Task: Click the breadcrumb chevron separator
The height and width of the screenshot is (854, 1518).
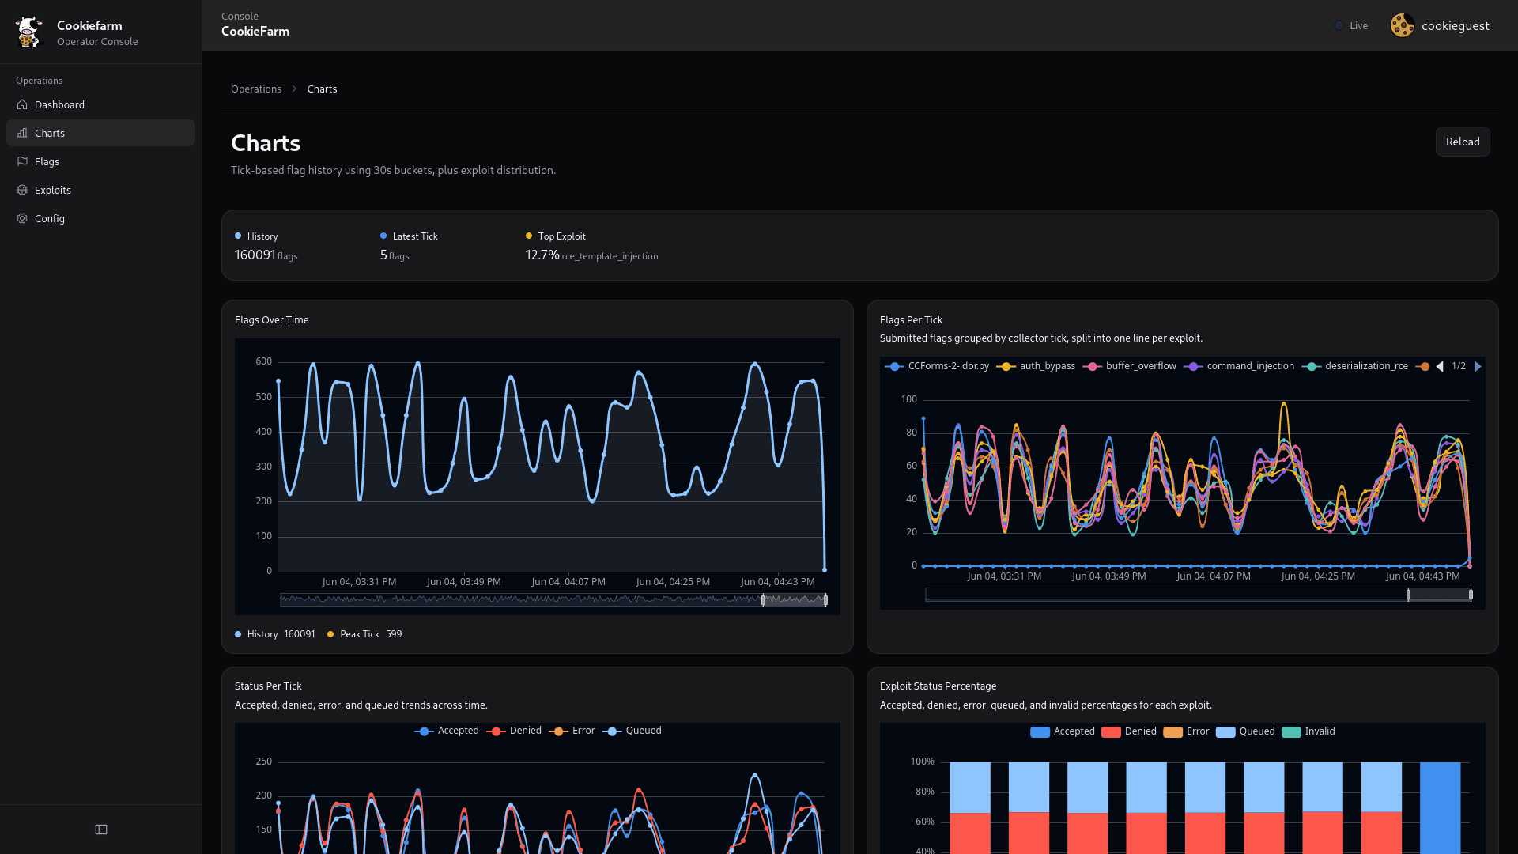Action: [x=294, y=89]
